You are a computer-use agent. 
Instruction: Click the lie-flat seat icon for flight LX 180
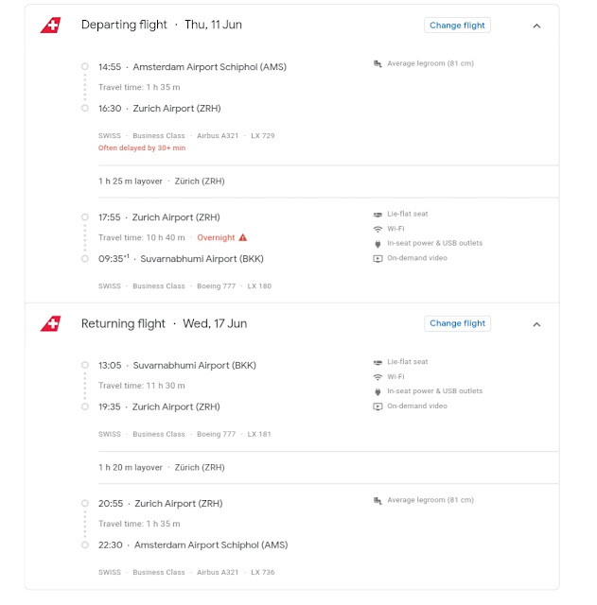tap(378, 215)
